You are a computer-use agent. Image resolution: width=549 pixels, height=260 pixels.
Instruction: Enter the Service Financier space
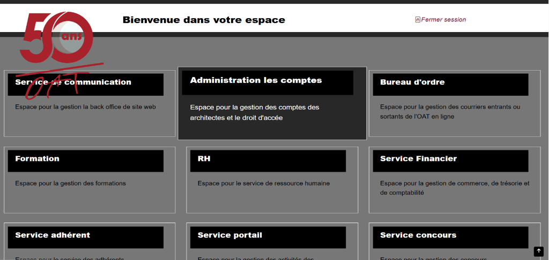[418, 159]
